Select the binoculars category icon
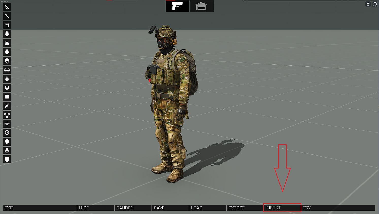Image resolution: width=379 pixels, height=214 pixels. click(x=7, y=88)
